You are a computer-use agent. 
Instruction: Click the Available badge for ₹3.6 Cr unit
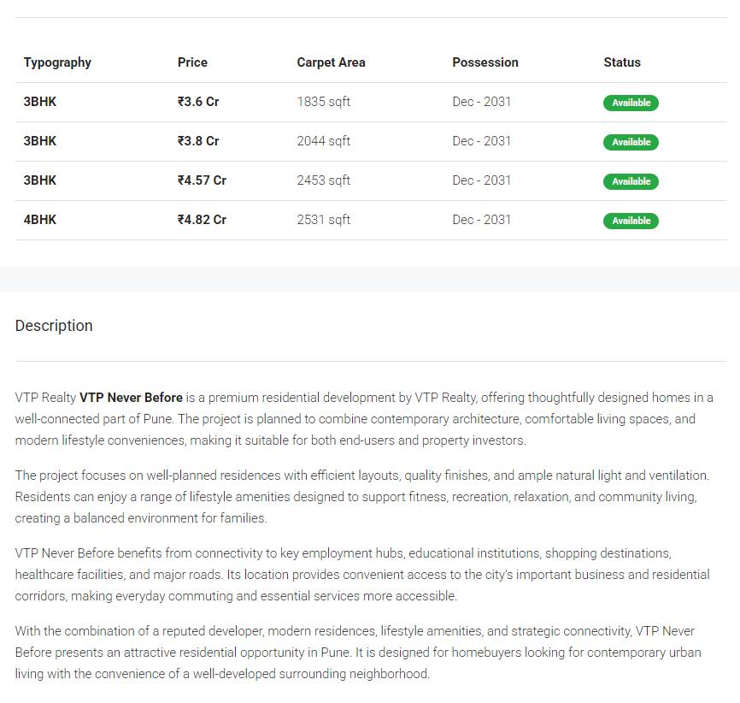pos(631,103)
